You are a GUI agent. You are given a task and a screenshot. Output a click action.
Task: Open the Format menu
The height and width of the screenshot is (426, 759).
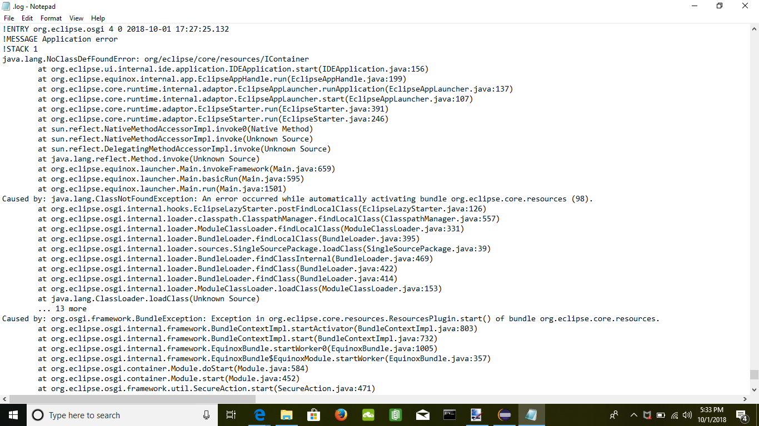(51, 18)
